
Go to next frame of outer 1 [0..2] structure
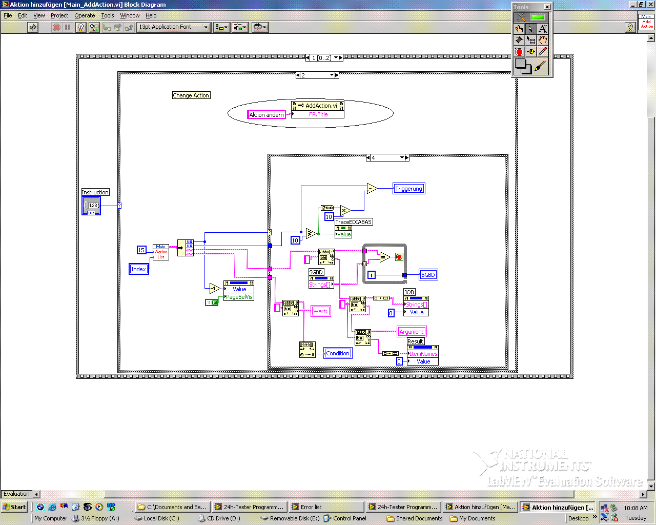click(x=341, y=58)
